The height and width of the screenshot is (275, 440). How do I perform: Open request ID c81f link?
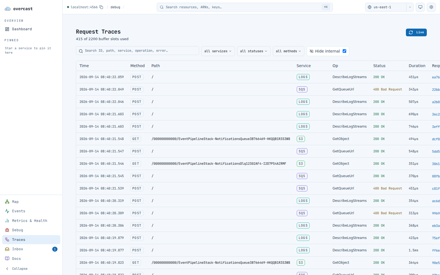pyautogui.click(x=436, y=189)
